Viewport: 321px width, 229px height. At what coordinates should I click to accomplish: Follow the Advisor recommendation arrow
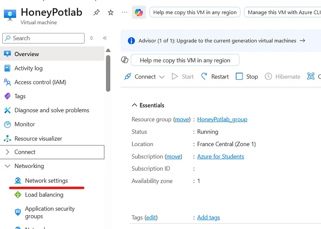pyautogui.click(x=302, y=41)
